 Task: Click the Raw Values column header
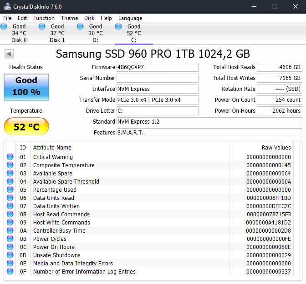click(x=276, y=148)
